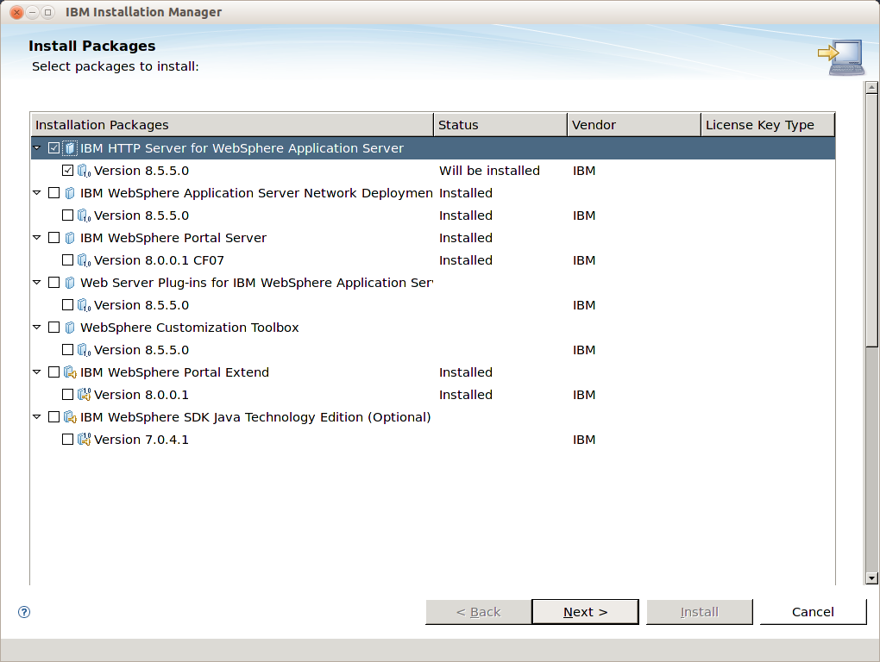Uncheck Version 8.5.5.0 under IBM HTTP Server

pyautogui.click(x=67, y=171)
